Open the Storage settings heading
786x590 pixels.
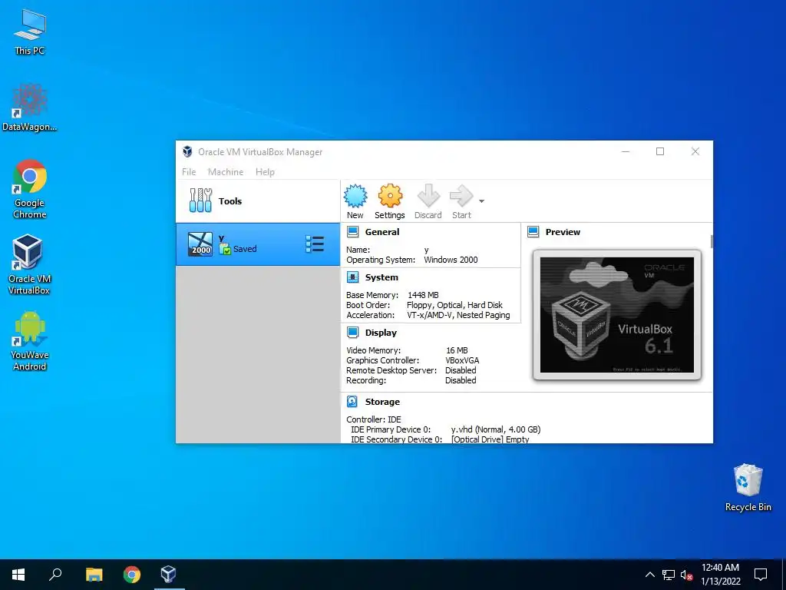(x=382, y=401)
